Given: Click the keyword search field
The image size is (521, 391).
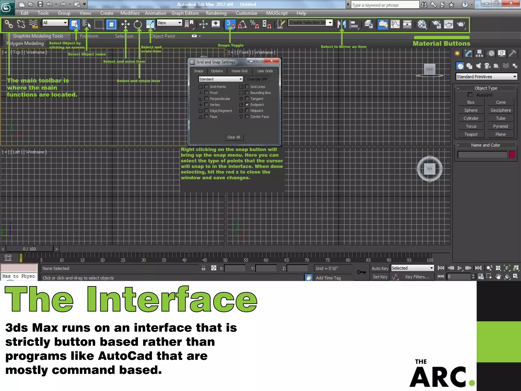Looking at the screenshot, I should point(385,5).
